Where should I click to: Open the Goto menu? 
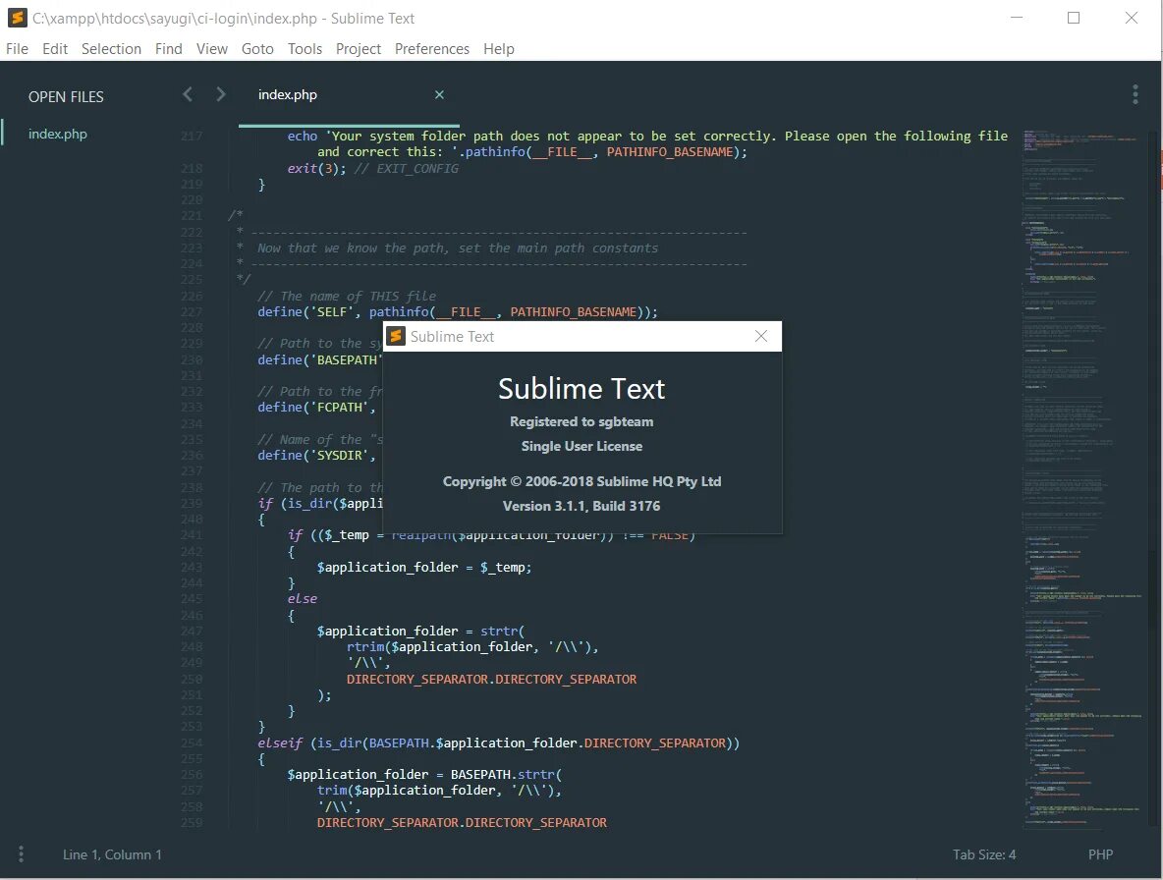click(x=257, y=49)
